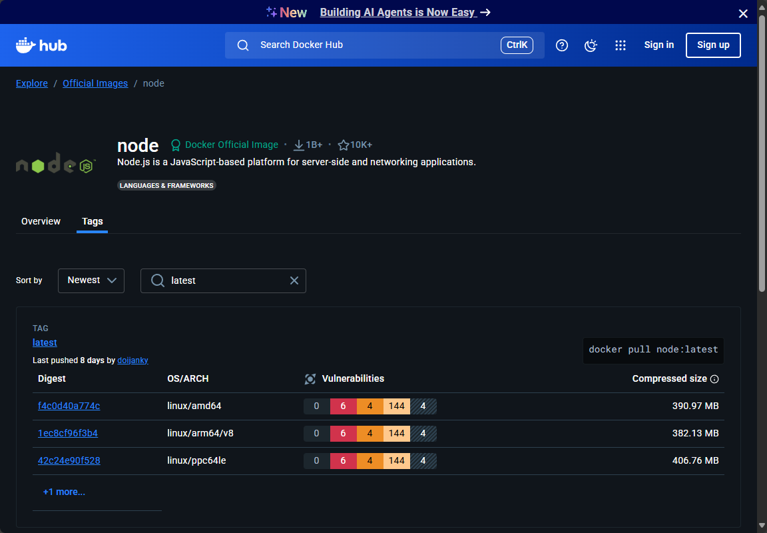Click critical count 0 for linux/amd64
The width and height of the screenshot is (767, 533).
(x=316, y=406)
